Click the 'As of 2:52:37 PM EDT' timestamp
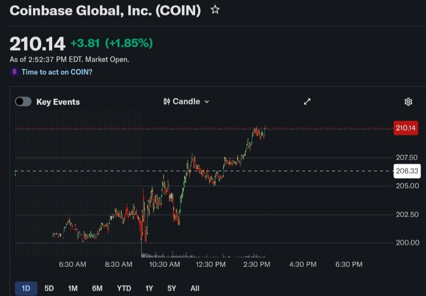 point(69,59)
